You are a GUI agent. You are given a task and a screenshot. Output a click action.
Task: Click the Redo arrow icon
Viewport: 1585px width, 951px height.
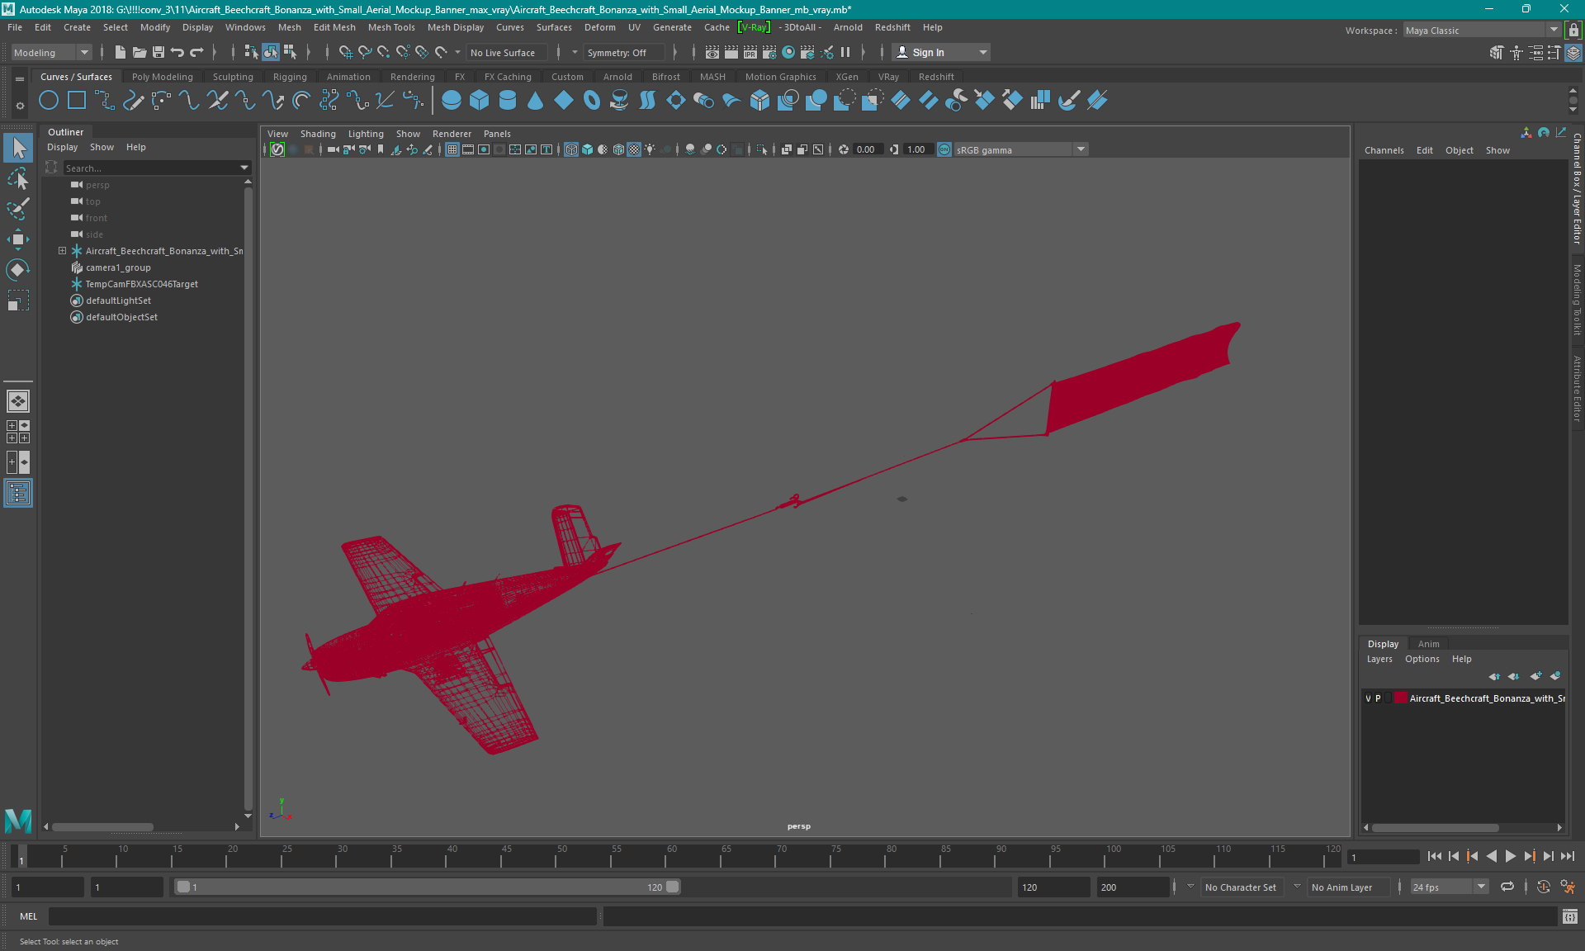coord(196,52)
